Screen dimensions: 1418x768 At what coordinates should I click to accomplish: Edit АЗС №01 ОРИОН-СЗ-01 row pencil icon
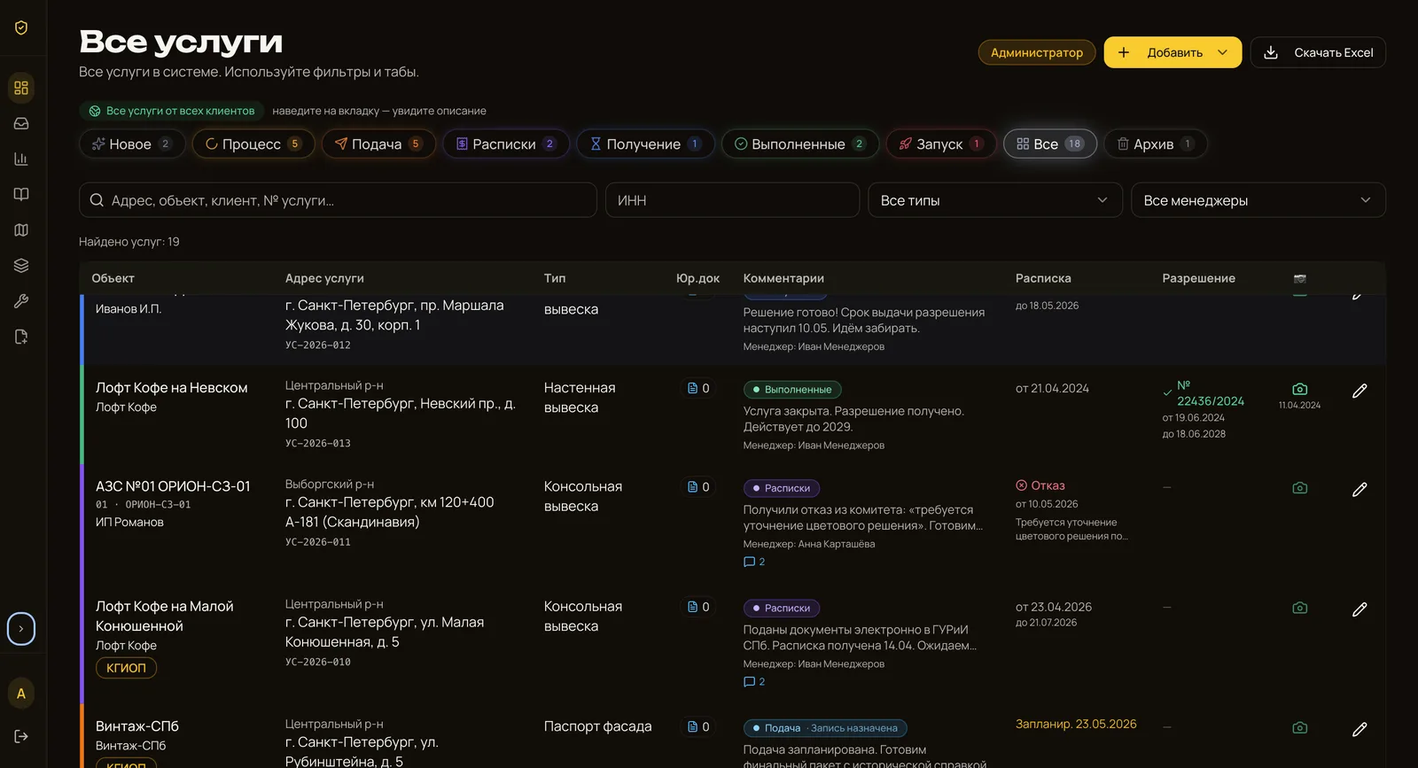click(1360, 489)
